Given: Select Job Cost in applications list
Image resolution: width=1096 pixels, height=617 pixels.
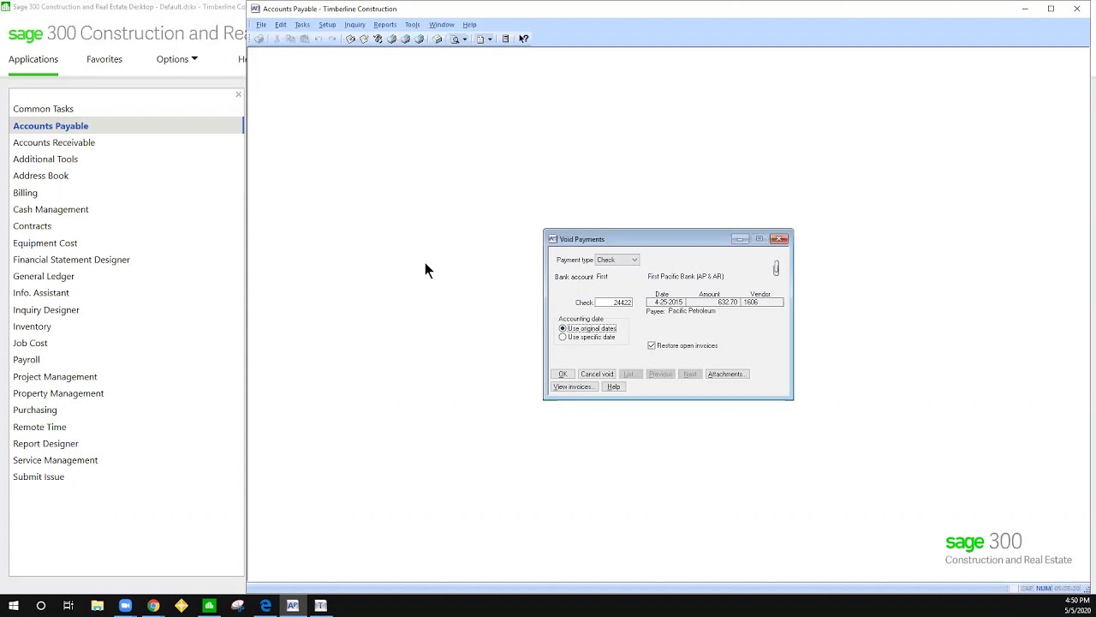Looking at the screenshot, I should click(30, 343).
